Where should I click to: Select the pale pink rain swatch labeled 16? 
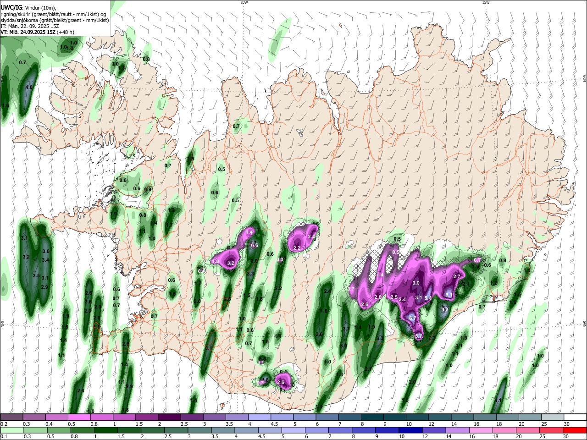pyautogui.click(x=480, y=430)
